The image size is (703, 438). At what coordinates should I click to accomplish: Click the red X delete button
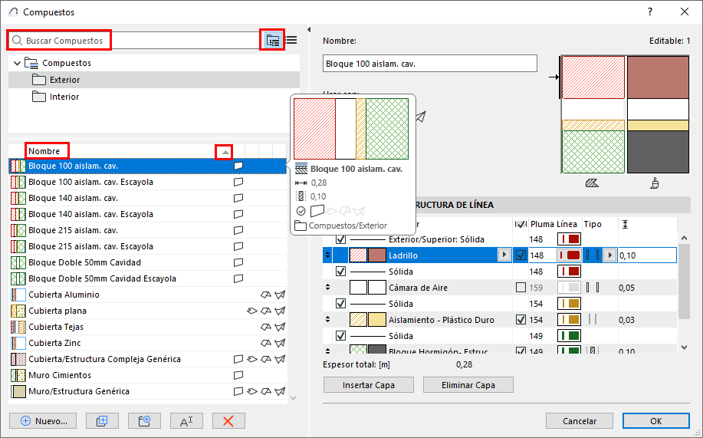click(228, 421)
